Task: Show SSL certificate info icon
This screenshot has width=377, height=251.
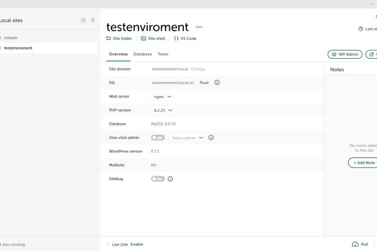Action: click(x=217, y=83)
